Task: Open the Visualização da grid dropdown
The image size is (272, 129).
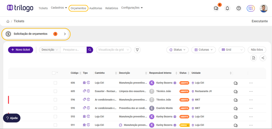Action: point(113,50)
